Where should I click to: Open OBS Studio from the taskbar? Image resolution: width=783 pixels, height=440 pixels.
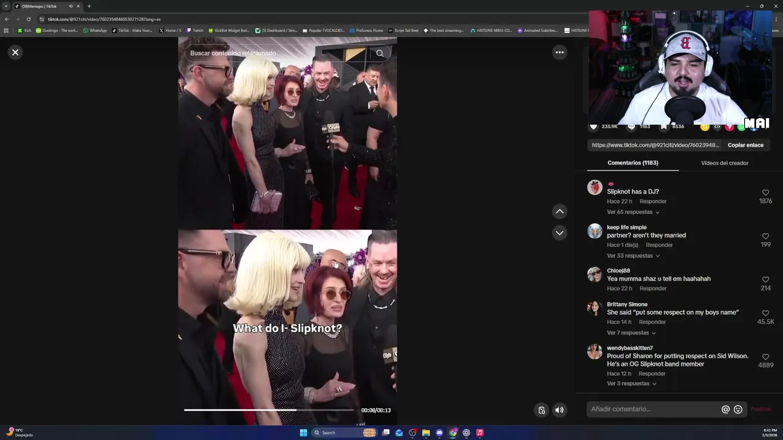(x=412, y=433)
